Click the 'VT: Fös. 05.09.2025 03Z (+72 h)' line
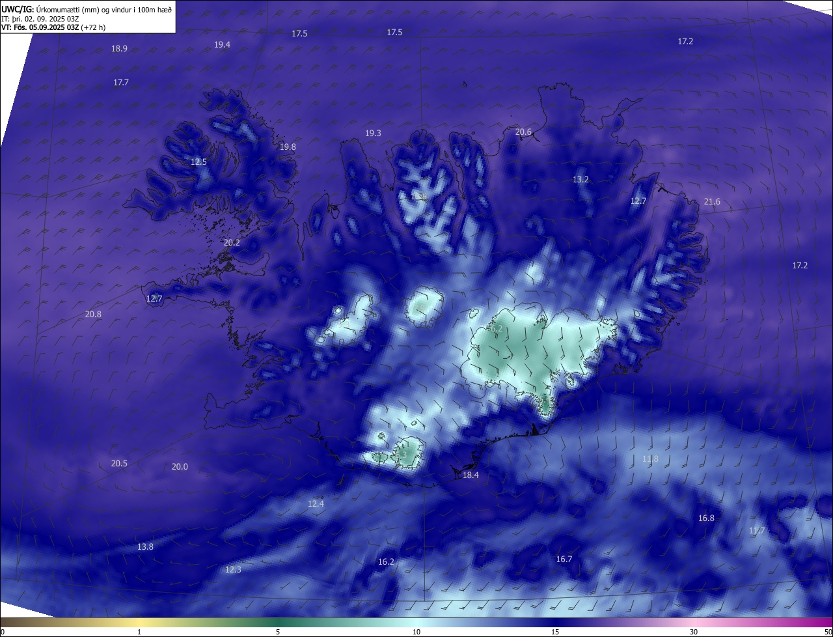Screen dimensions: 833x637 coord(53,27)
